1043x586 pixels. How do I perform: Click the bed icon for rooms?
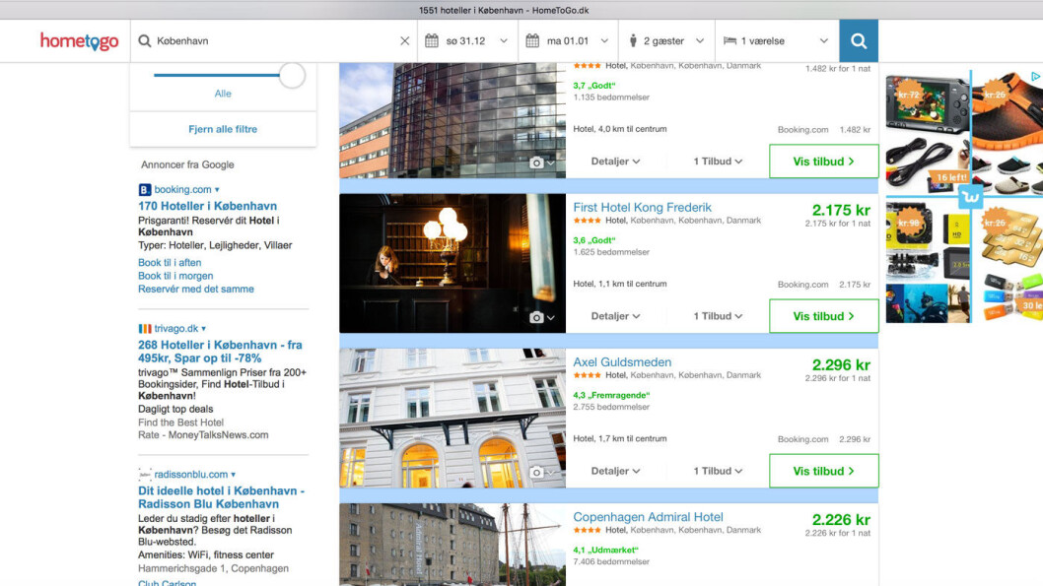pyautogui.click(x=730, y=41)
